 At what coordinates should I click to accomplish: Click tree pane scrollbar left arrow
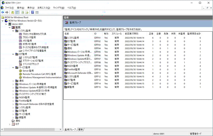2,129
